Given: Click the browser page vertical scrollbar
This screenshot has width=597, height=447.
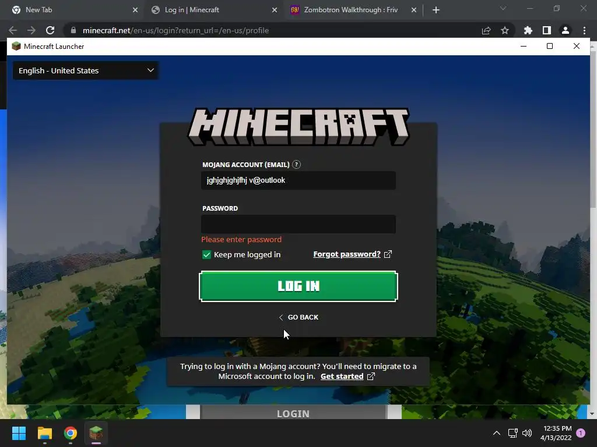Looking at the screenshot, I should (593, 129).
